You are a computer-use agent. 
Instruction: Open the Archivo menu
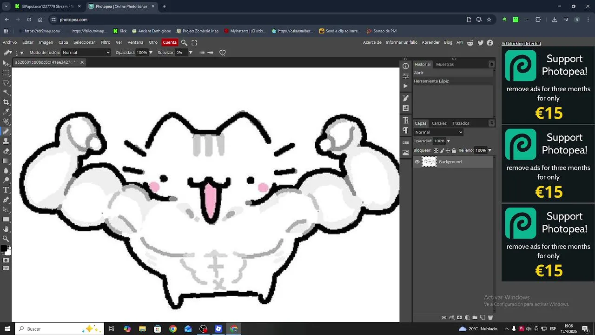[x=10, y=42]
